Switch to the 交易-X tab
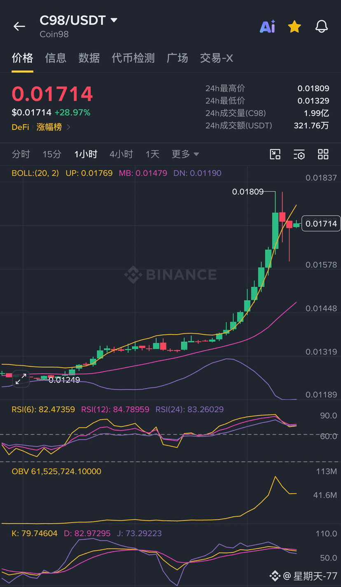 tap(217, 58)
